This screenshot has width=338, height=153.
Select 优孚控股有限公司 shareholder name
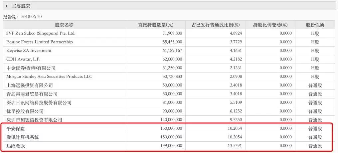point(25,111)
